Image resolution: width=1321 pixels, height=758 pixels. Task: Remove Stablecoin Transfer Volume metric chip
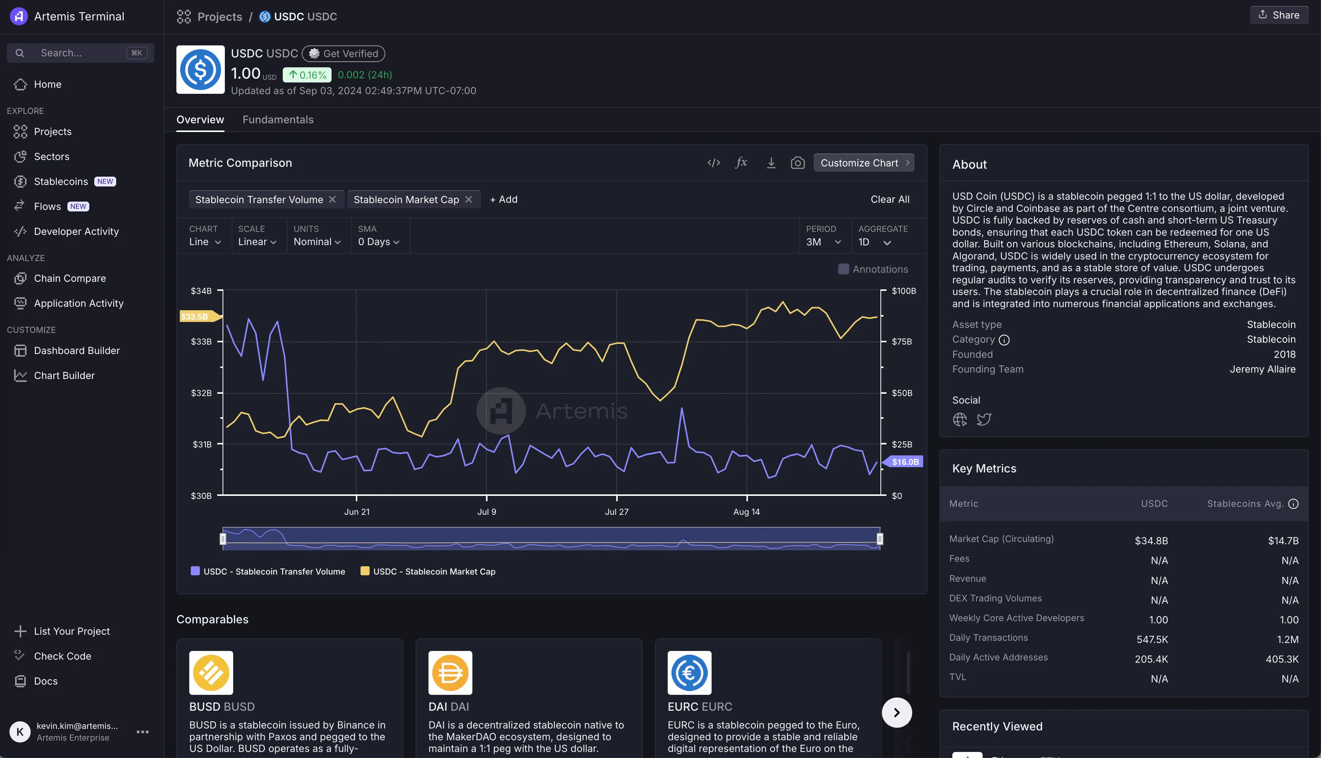point(332,199)
